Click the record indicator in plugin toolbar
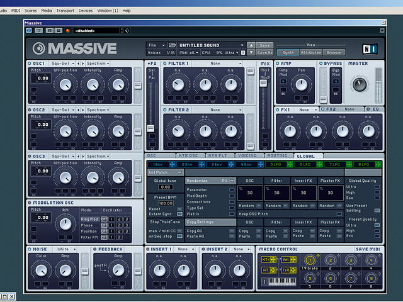 [67, 31]
